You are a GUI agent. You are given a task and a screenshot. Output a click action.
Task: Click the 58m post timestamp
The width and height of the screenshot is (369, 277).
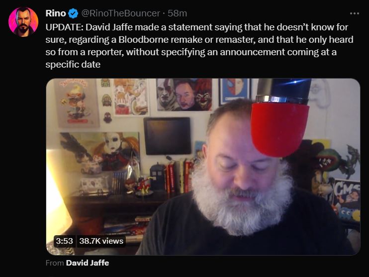click(x=177, y=13)
